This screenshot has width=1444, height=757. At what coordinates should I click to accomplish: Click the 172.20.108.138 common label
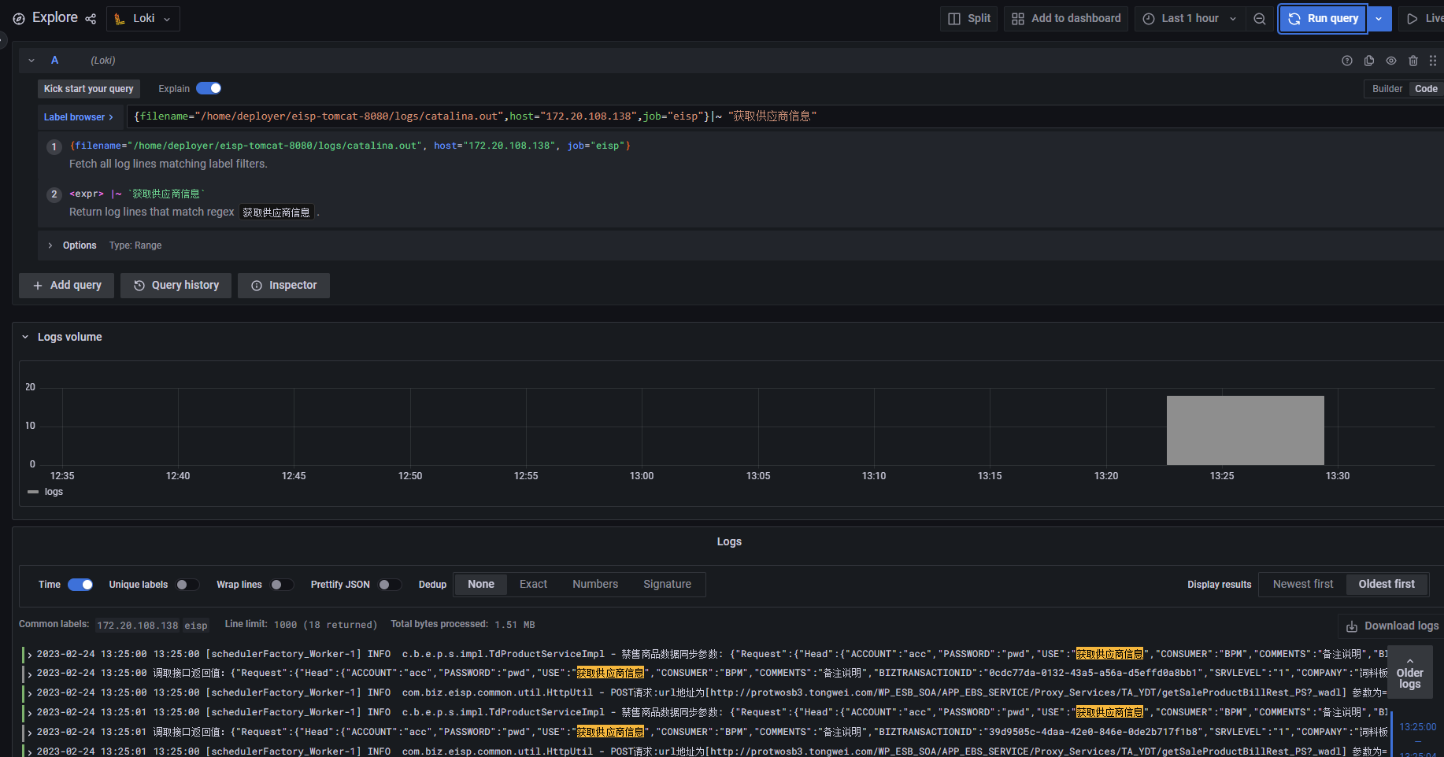coord(138,626)
